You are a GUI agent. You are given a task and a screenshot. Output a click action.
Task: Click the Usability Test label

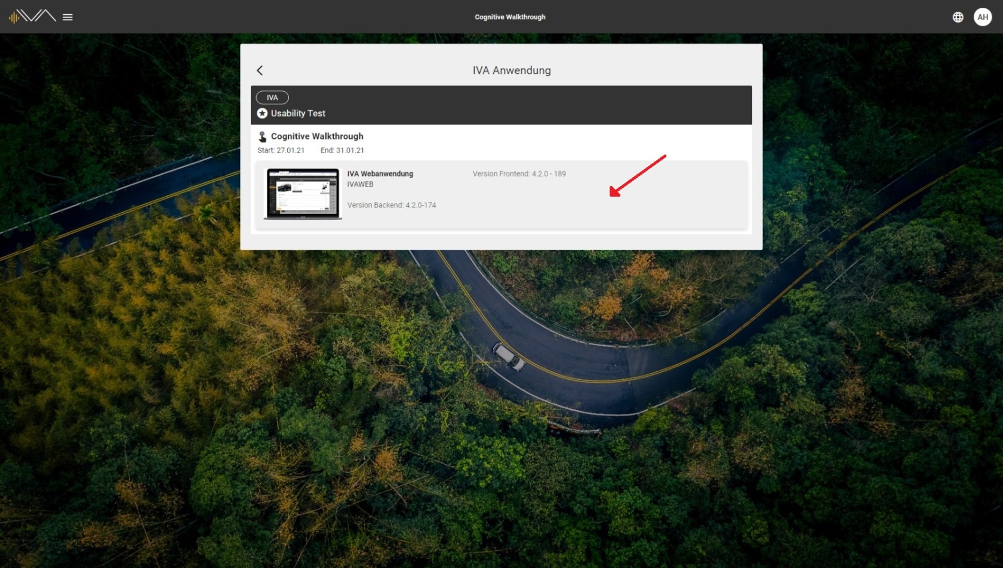298,113
